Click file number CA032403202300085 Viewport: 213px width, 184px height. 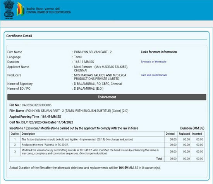36,105
